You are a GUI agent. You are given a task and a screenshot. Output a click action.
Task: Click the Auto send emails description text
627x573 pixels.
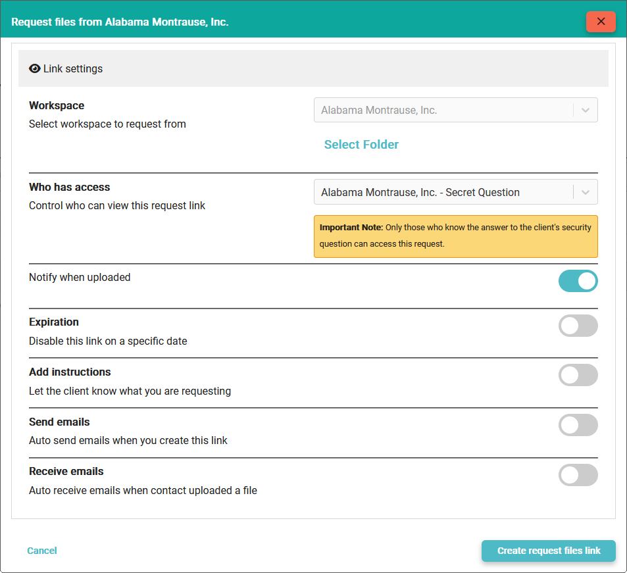pyautogui.click(x=128, y=441)
